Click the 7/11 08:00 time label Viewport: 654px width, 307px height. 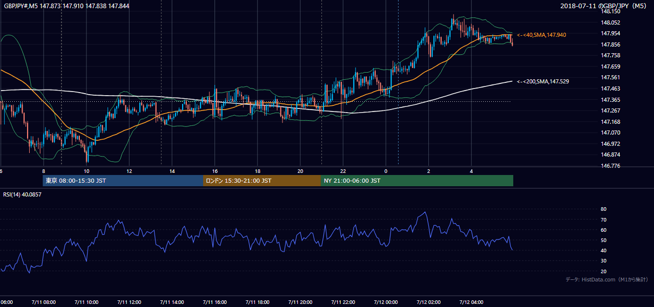point(44,302)
